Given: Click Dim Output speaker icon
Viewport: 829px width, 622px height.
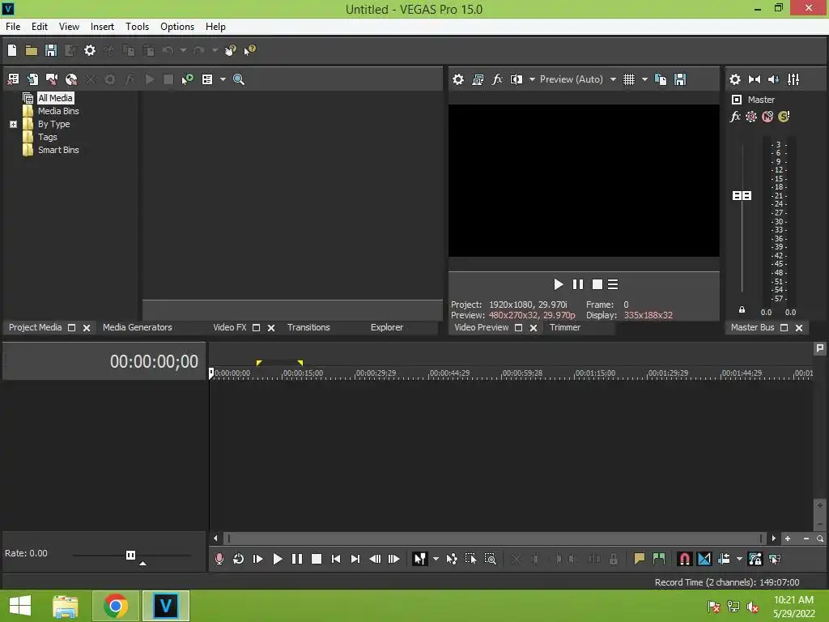Looking at the screenshot, I should coord(773,79).
